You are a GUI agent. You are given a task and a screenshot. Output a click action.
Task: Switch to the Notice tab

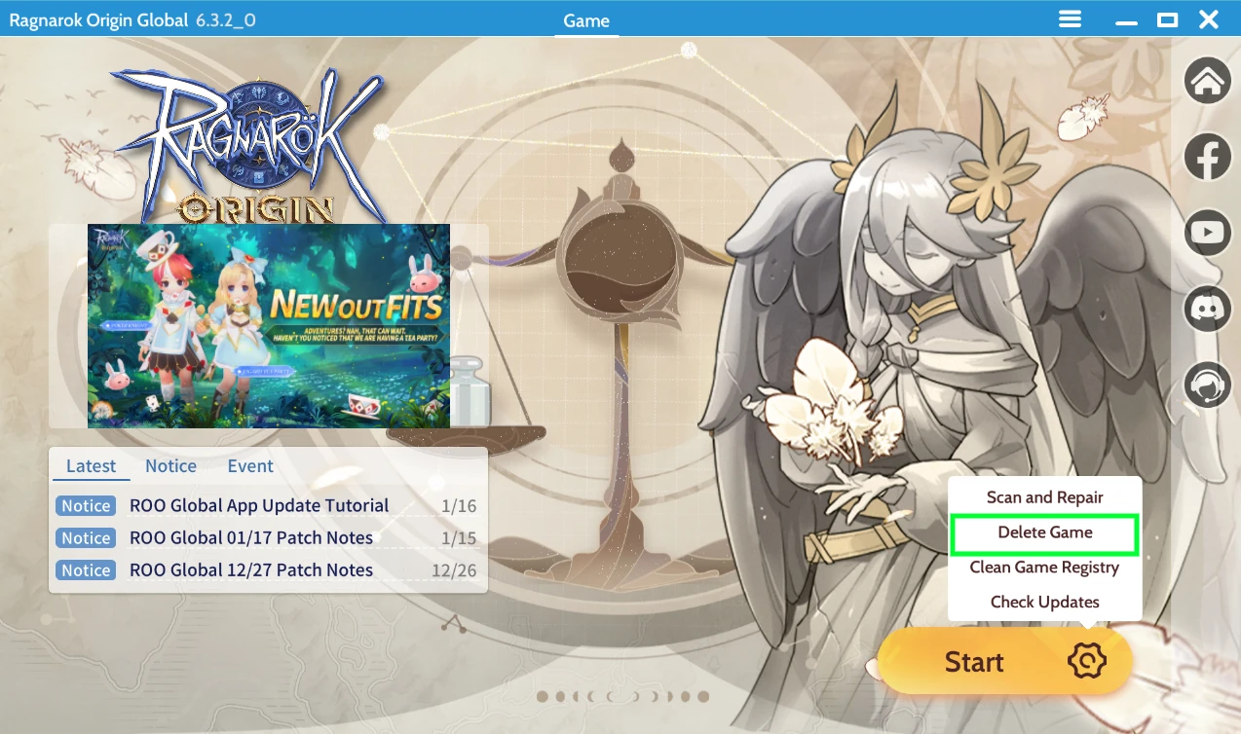pos(170,466)
